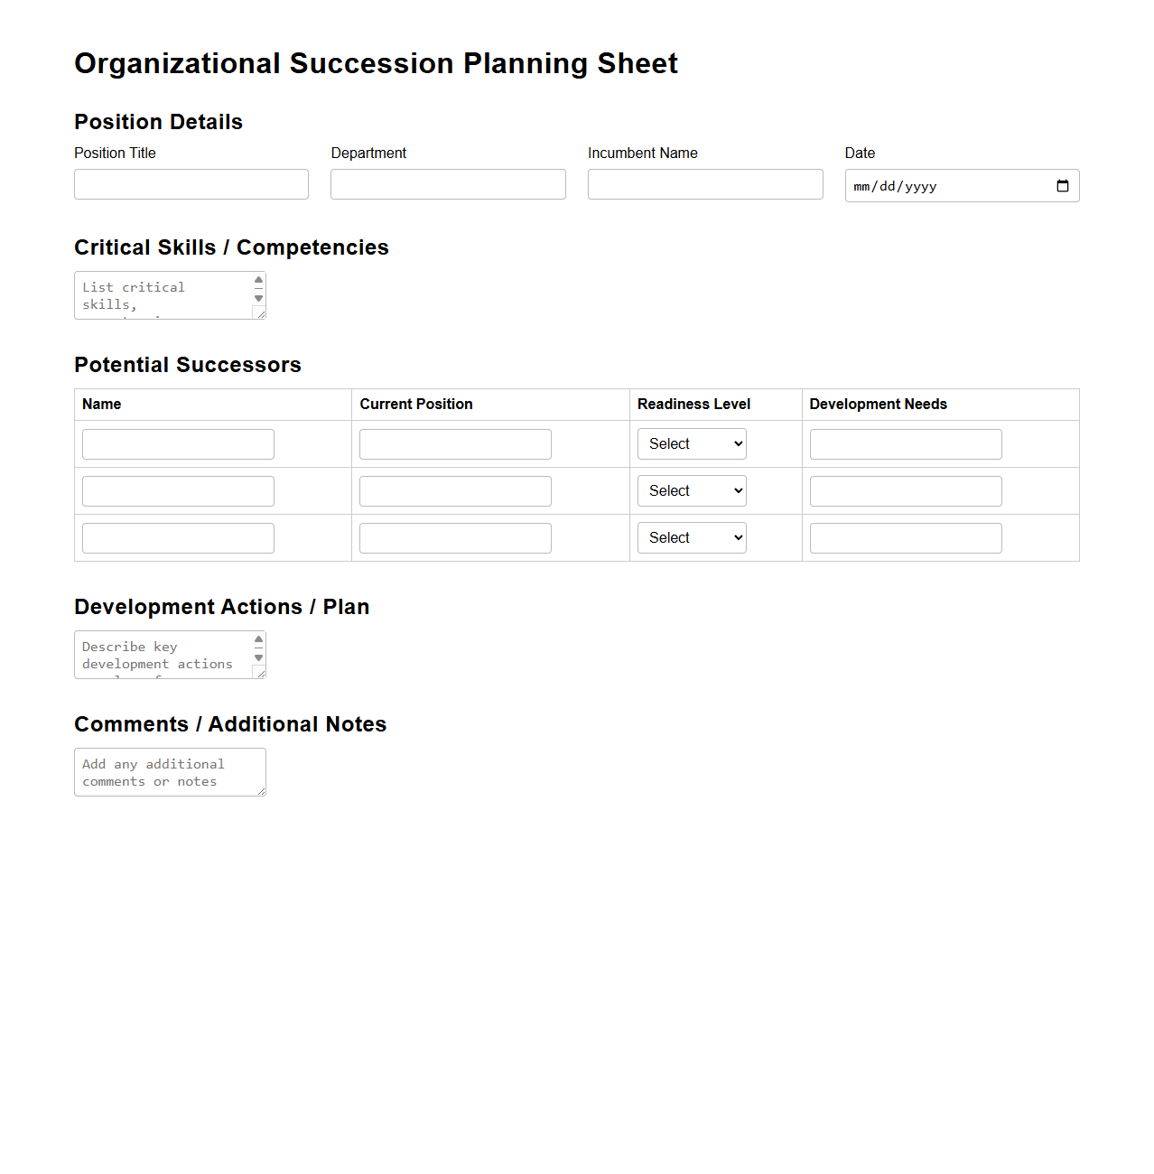Click the scroll-up arrow on Development Actions textarea
The height and width of the screenshot is (1174, 1154).
[258, 639]
